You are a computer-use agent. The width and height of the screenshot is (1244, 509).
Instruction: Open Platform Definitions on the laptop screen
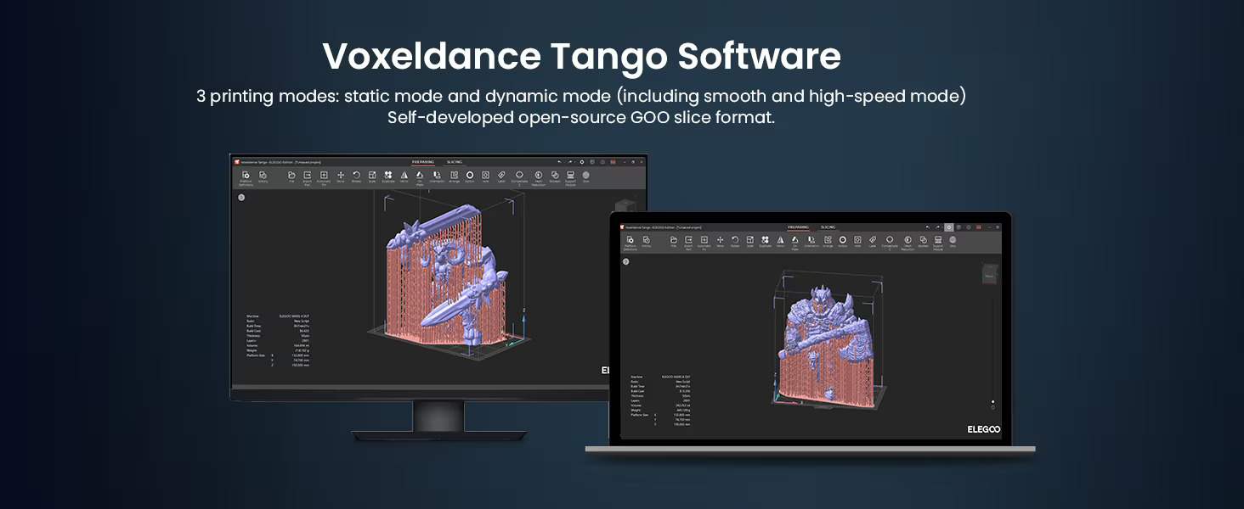pyautogui.click(x=630, y=242)
